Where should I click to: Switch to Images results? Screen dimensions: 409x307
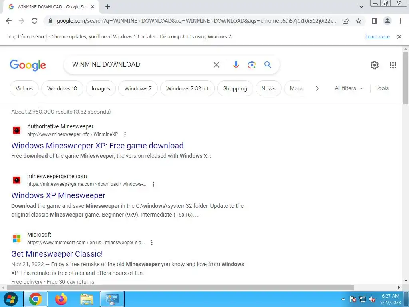point(101,88)
